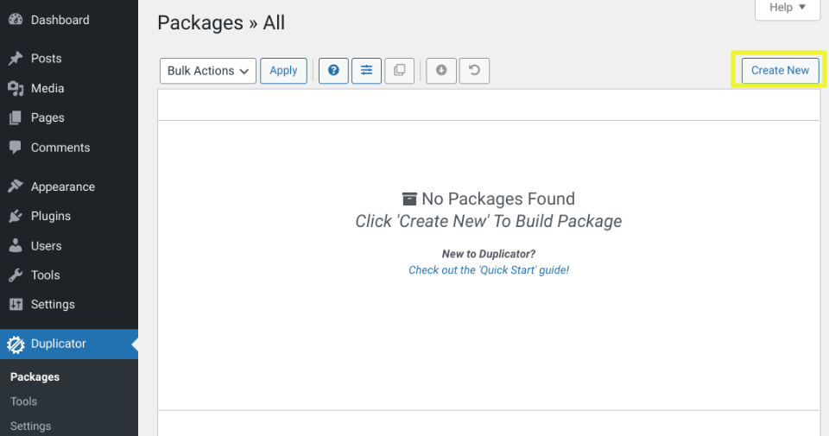
Task: Open the Media library menu
Action: click(x=47, y=88)
